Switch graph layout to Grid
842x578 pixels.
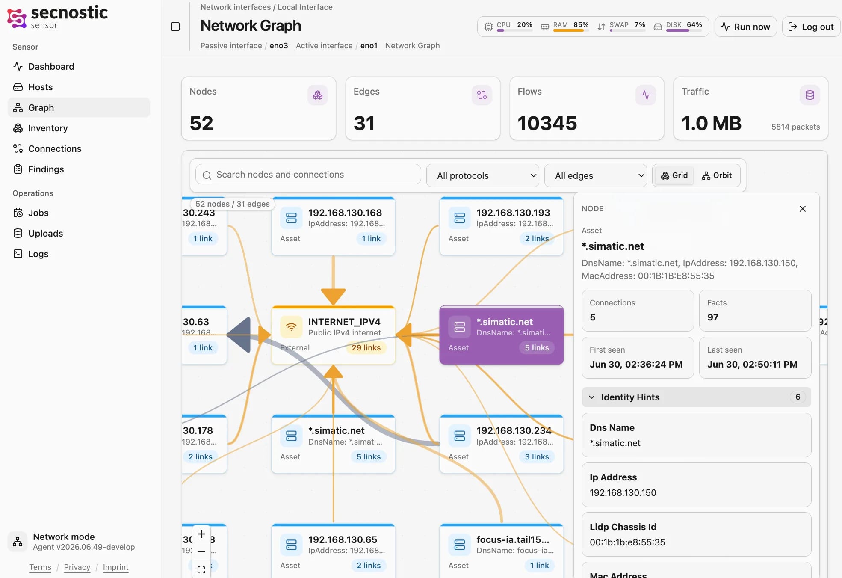(674, 175)
